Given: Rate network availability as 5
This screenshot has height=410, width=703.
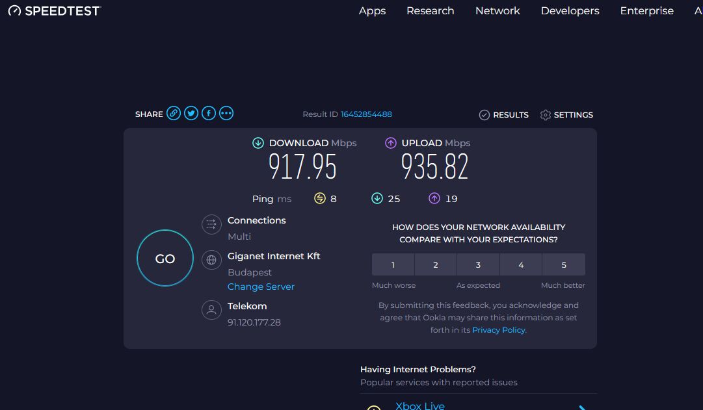Looking at the screenshot, I should (564, 265).
